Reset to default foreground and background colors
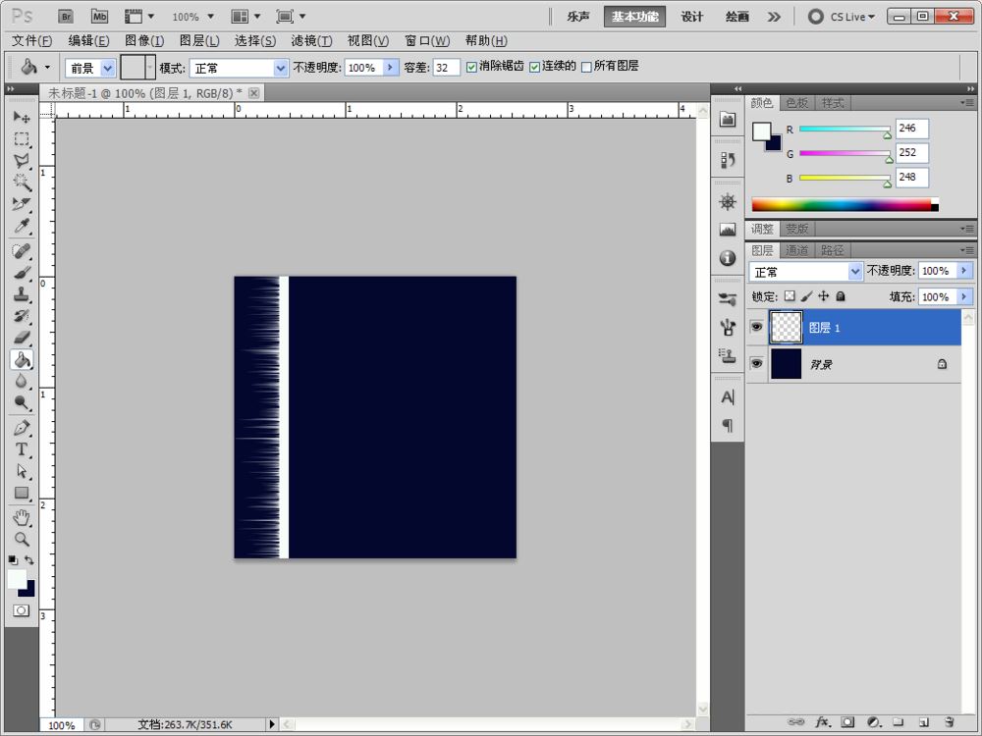Image resolution: width=982 pixels, height=736 pixels. 13,560
